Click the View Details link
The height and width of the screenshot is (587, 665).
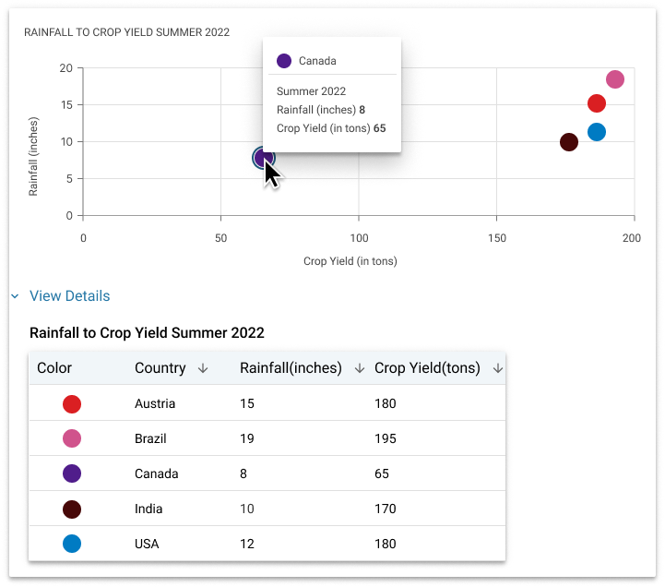pos(69,296)
